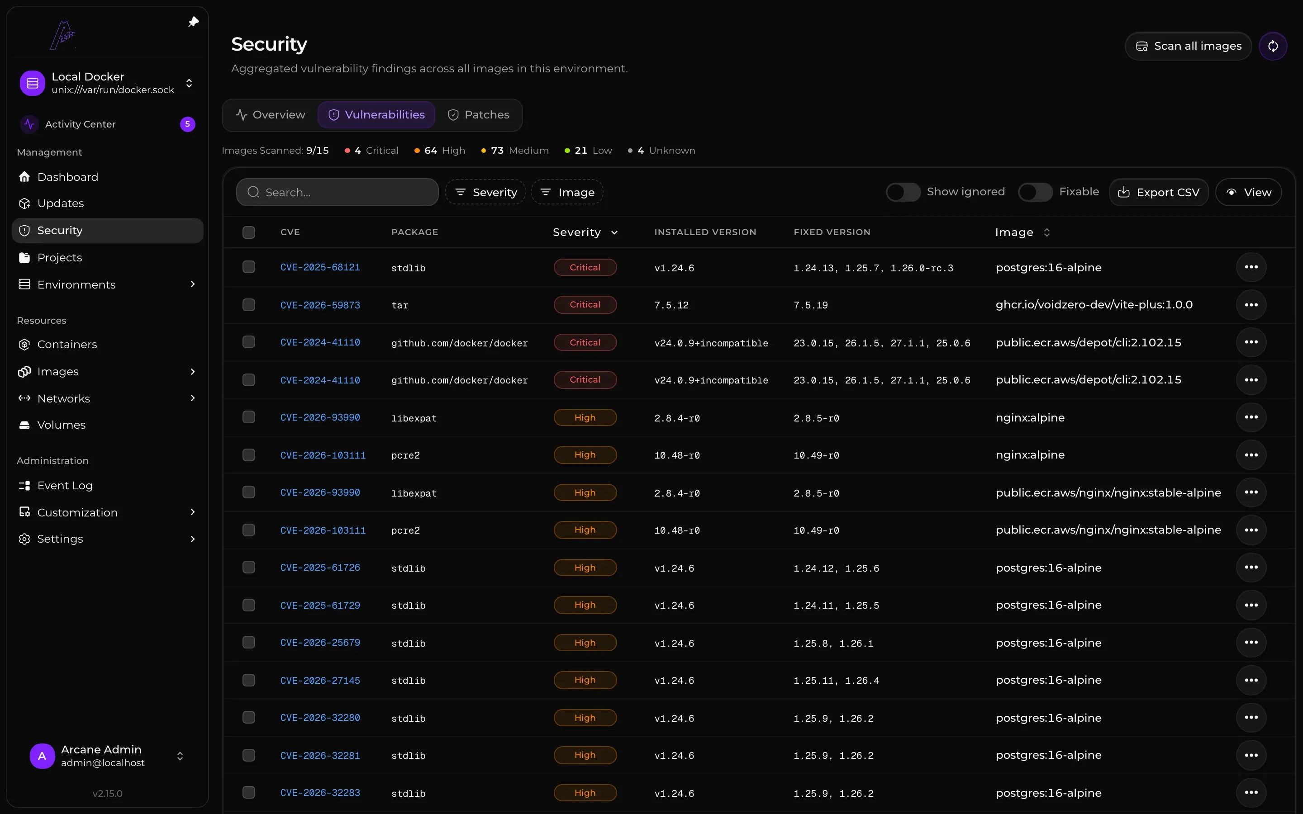
Task: Click the Arcane logo in the sidebar
Action: tap(62, 35)
